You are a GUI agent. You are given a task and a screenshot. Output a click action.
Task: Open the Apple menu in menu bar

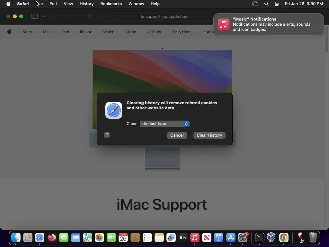coord(8,4)
